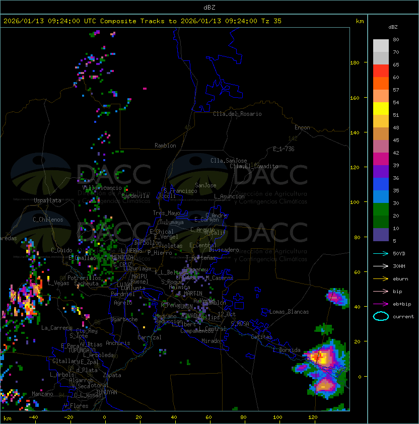Click the Ugarteche place label
This screenshot has width=419, height=424.
[x=124, y=319]
